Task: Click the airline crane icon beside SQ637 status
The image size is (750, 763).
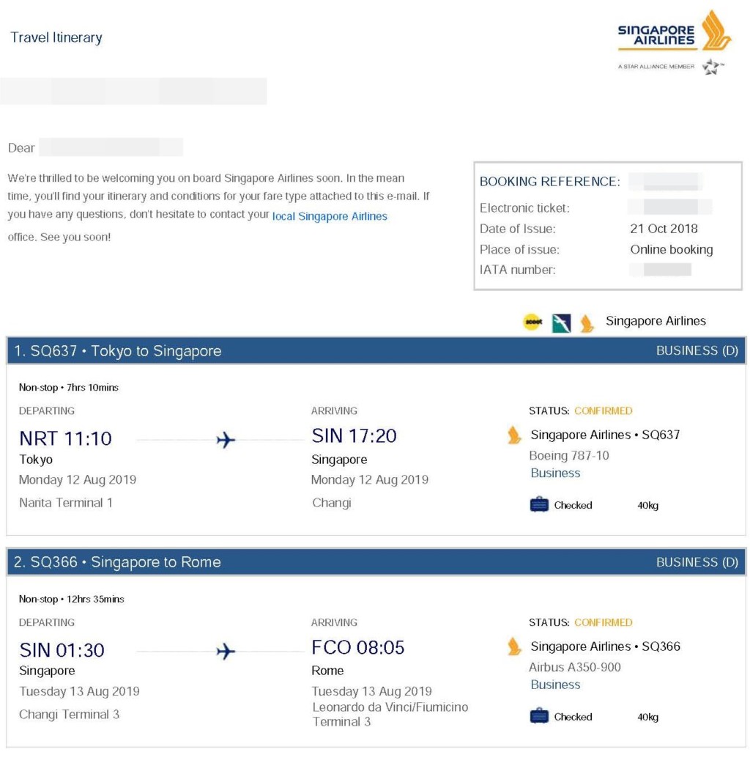Action: click(515, 435)
